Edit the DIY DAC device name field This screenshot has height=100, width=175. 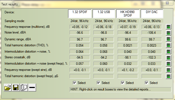152,14
